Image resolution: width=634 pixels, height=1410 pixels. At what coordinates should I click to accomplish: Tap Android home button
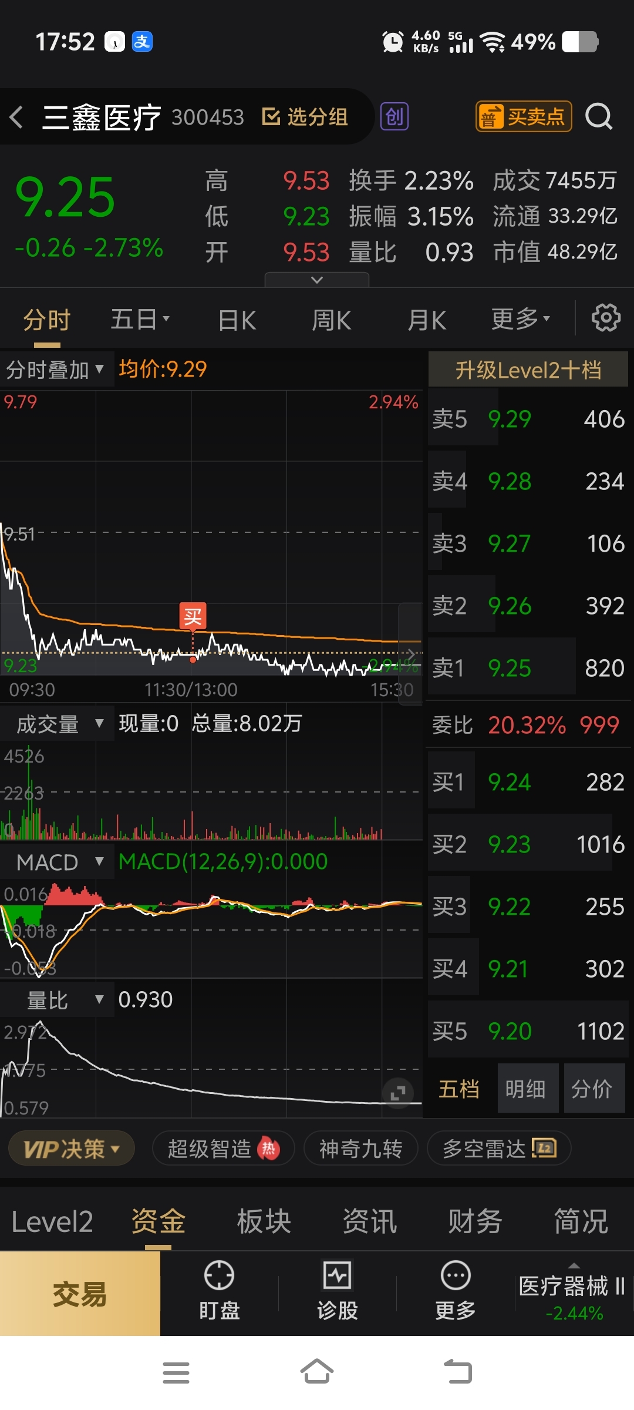pos(317,1372)
